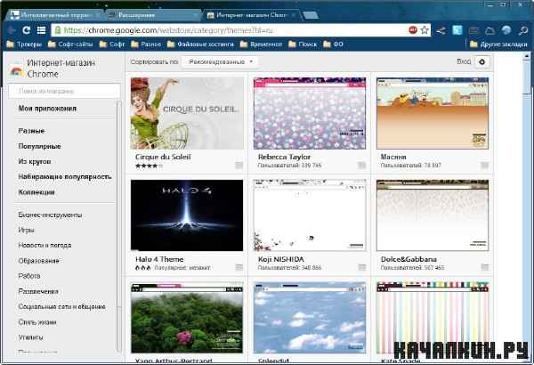Screen dimensions: 534x365
Task: Open Набирающие популярность in the sidebar
Action: pyautogui.click(x=65, y=177)
